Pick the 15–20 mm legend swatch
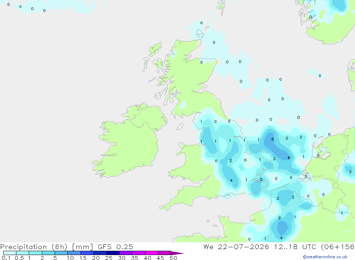355x260 pixels. [87, 253]
